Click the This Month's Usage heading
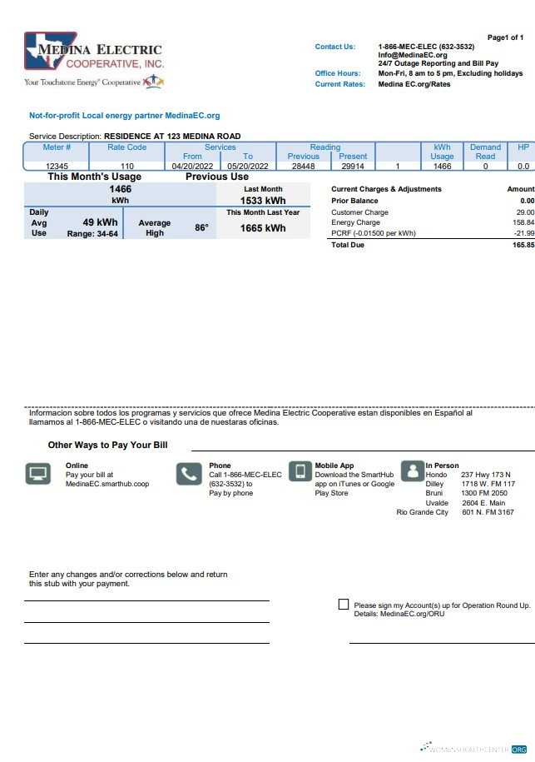 tap(95, 177)
